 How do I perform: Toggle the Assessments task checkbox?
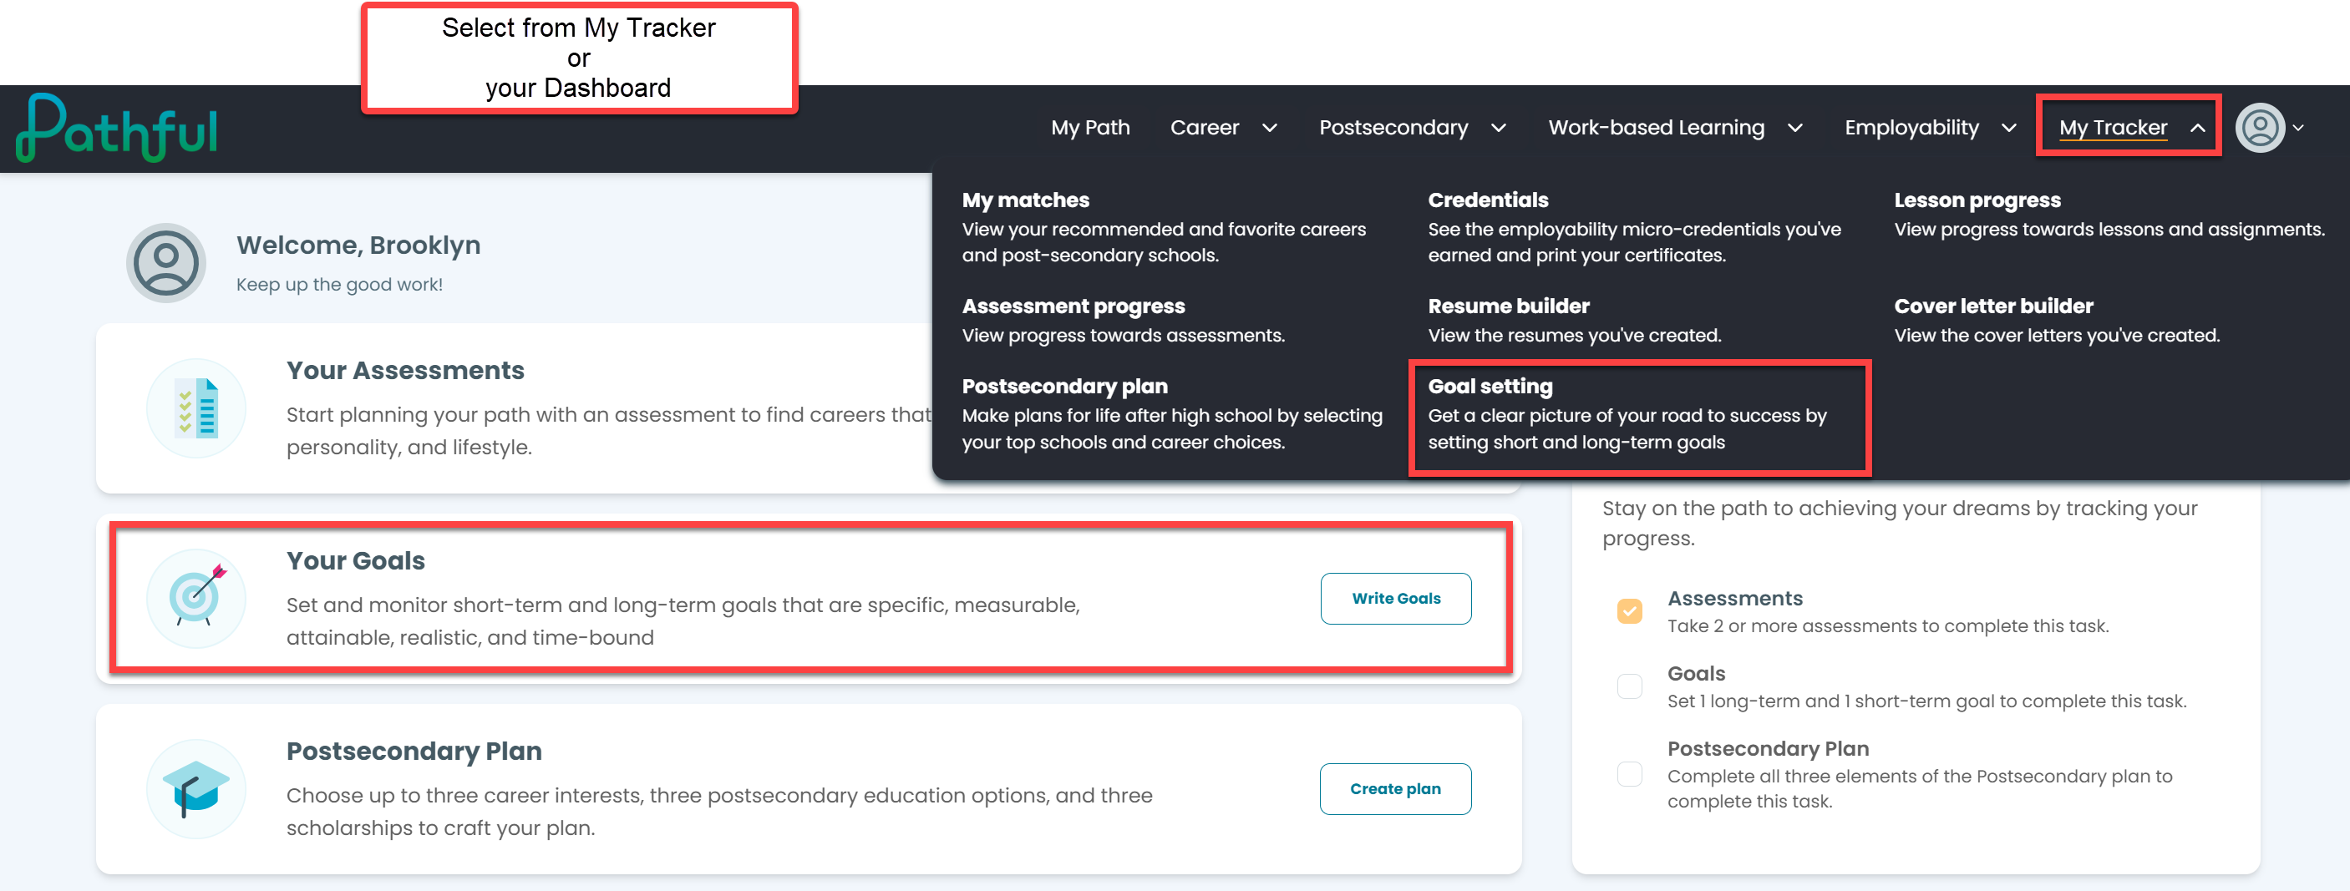point(1629,610)
